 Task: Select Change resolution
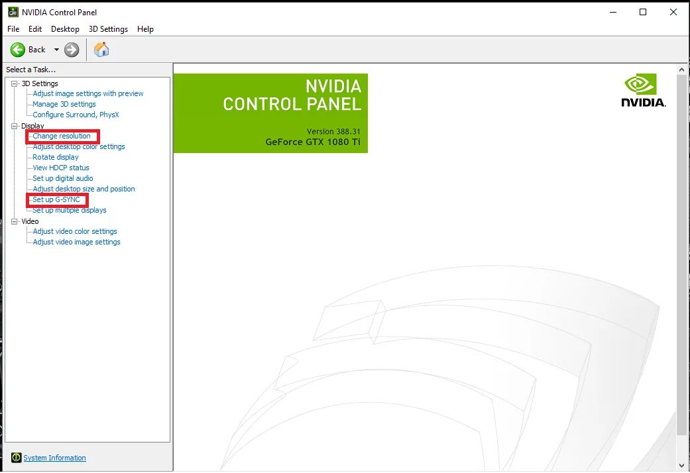(62, 136)
